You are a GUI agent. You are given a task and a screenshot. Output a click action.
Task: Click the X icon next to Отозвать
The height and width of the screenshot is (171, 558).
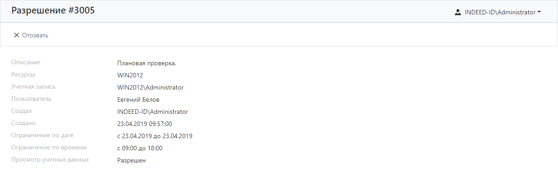pos(17,35)
